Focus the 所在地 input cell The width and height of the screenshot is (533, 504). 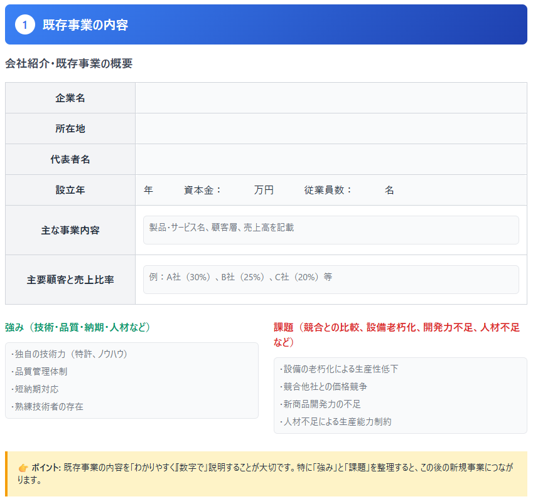[331, 129]
